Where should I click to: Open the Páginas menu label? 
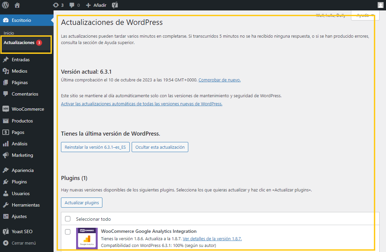[x=20, y=83]
